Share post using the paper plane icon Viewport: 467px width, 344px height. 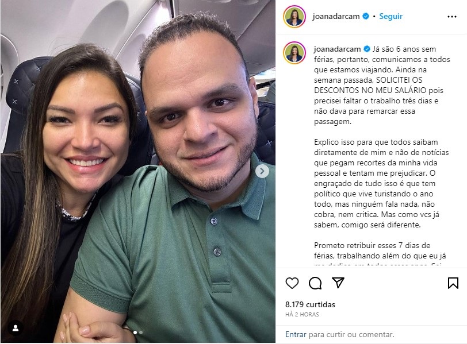338,283
